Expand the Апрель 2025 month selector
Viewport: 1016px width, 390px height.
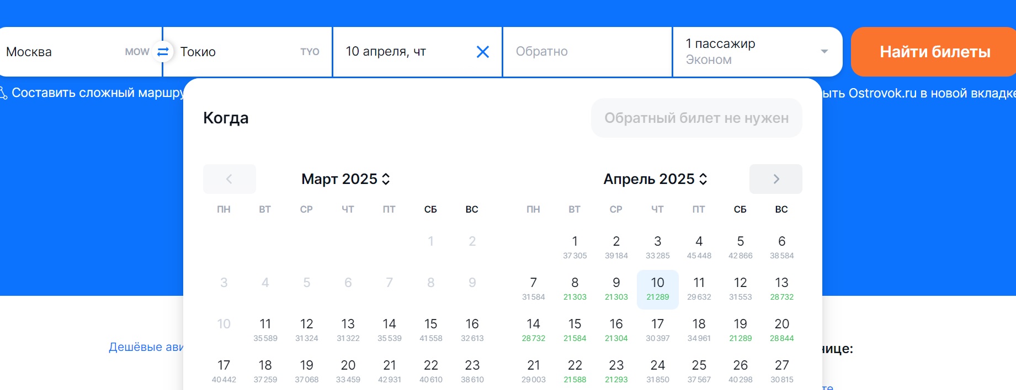coord(656,179)
